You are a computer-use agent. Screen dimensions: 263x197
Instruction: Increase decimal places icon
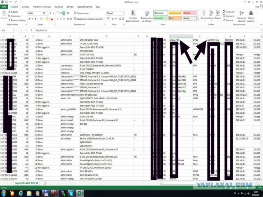coord(120,19)
